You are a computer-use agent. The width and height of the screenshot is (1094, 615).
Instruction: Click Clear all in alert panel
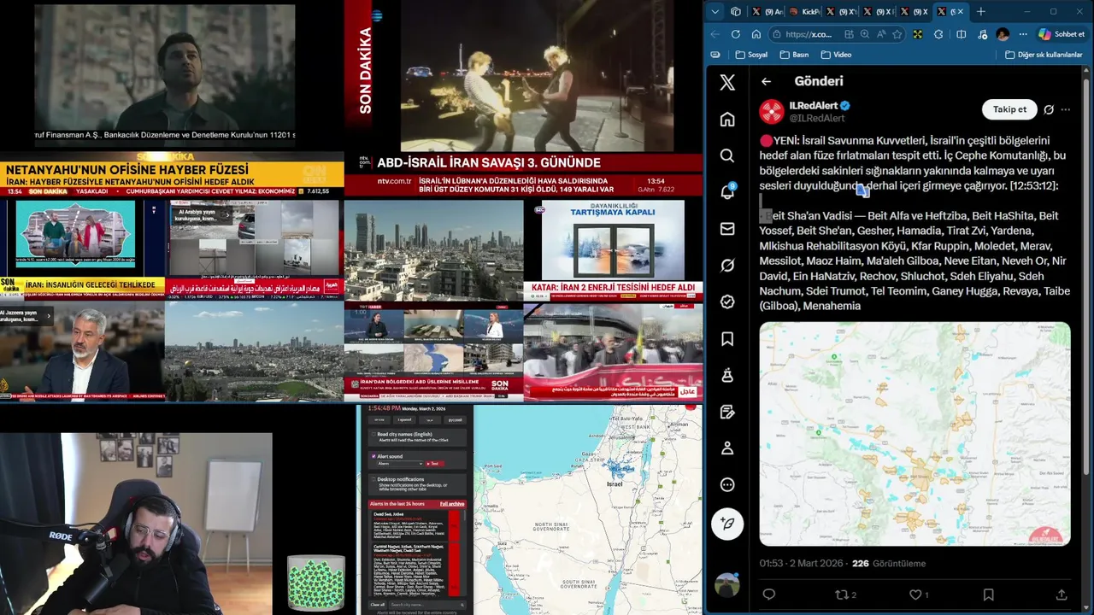[378, 605]
